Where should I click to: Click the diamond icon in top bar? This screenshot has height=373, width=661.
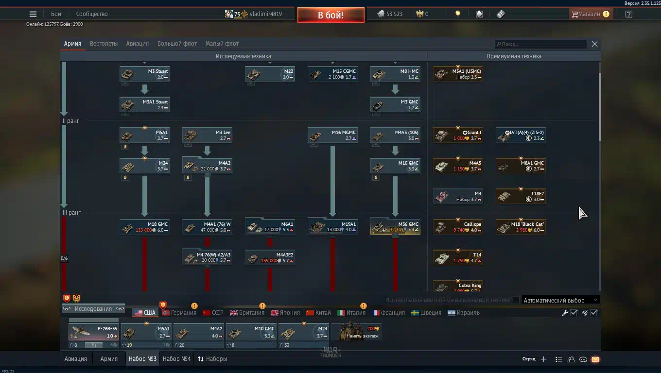click(479, 14)
